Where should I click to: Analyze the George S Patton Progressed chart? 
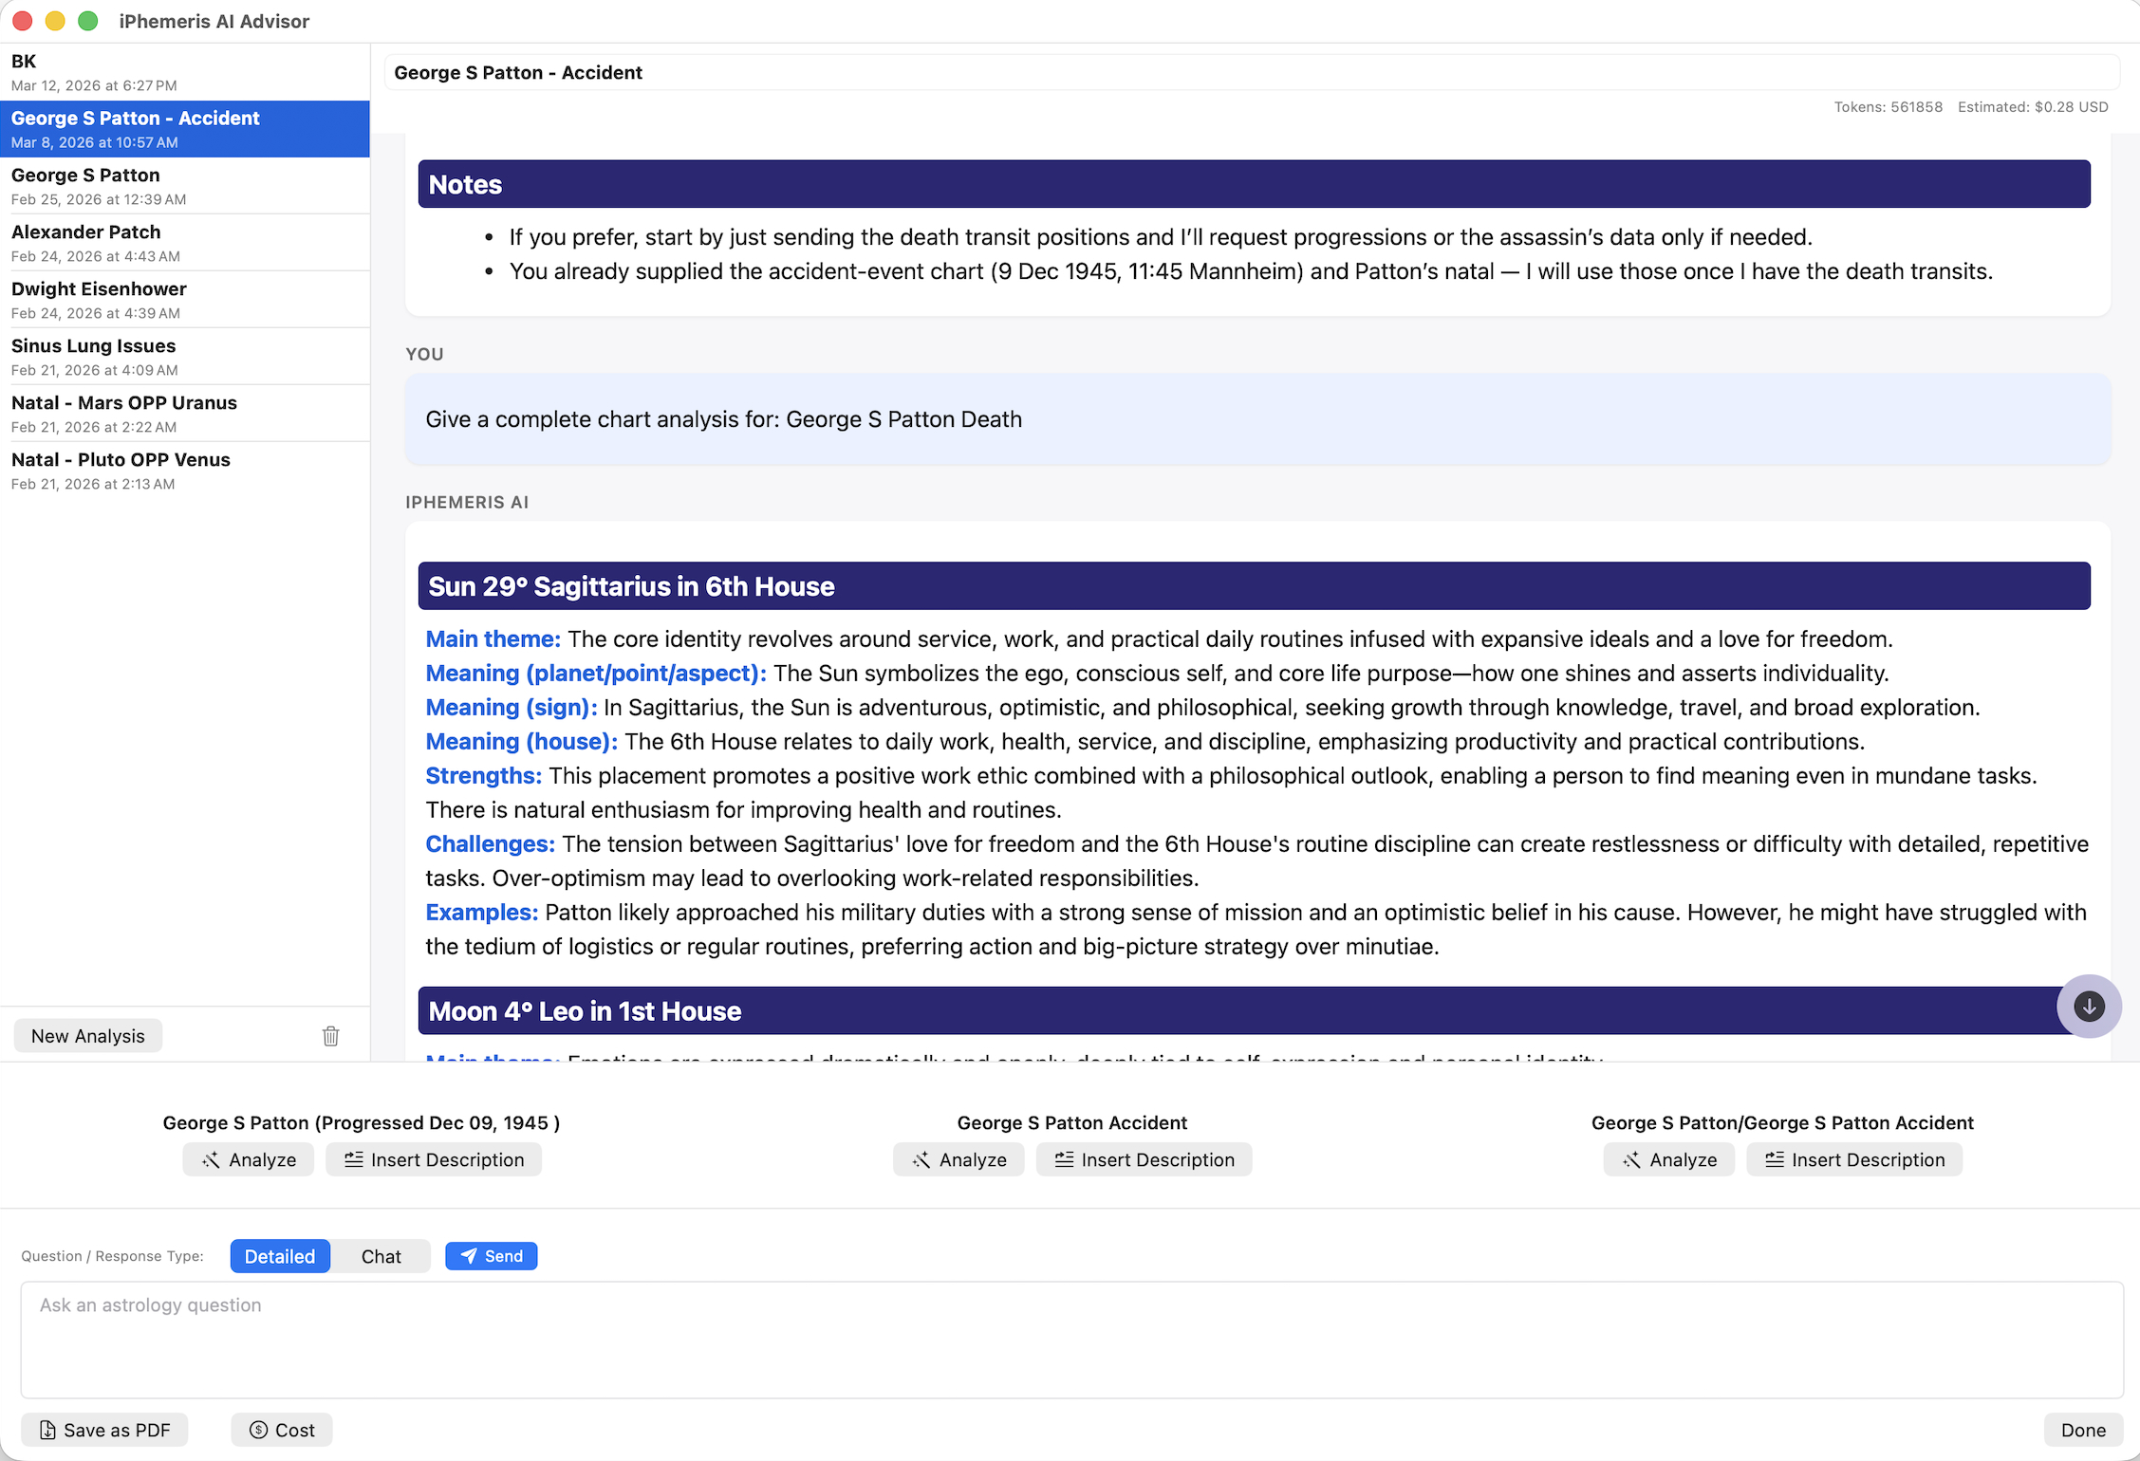click(248, 1159)
